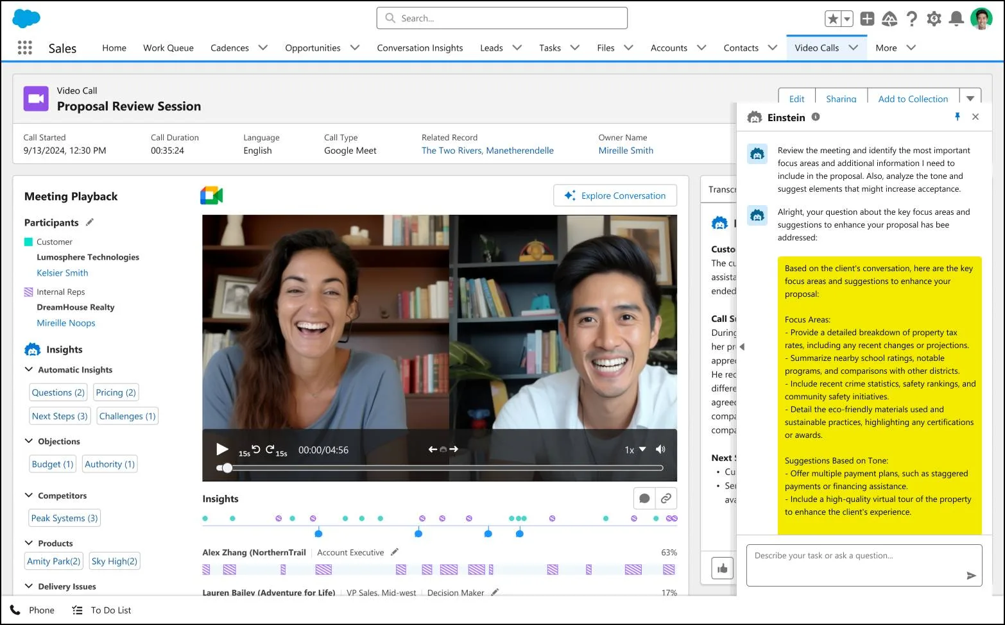
Task: Collapse the Objections section
Action: pos(29,441)
